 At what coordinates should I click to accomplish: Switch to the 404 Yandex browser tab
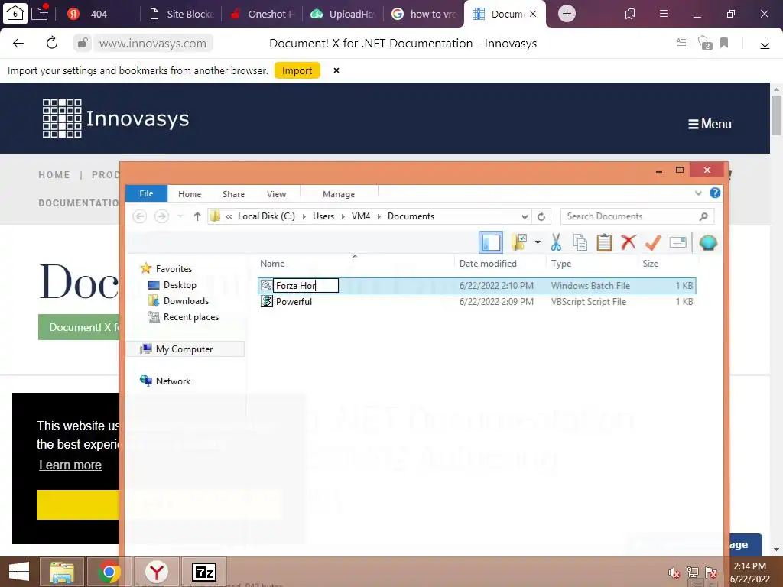pos(99,14)
